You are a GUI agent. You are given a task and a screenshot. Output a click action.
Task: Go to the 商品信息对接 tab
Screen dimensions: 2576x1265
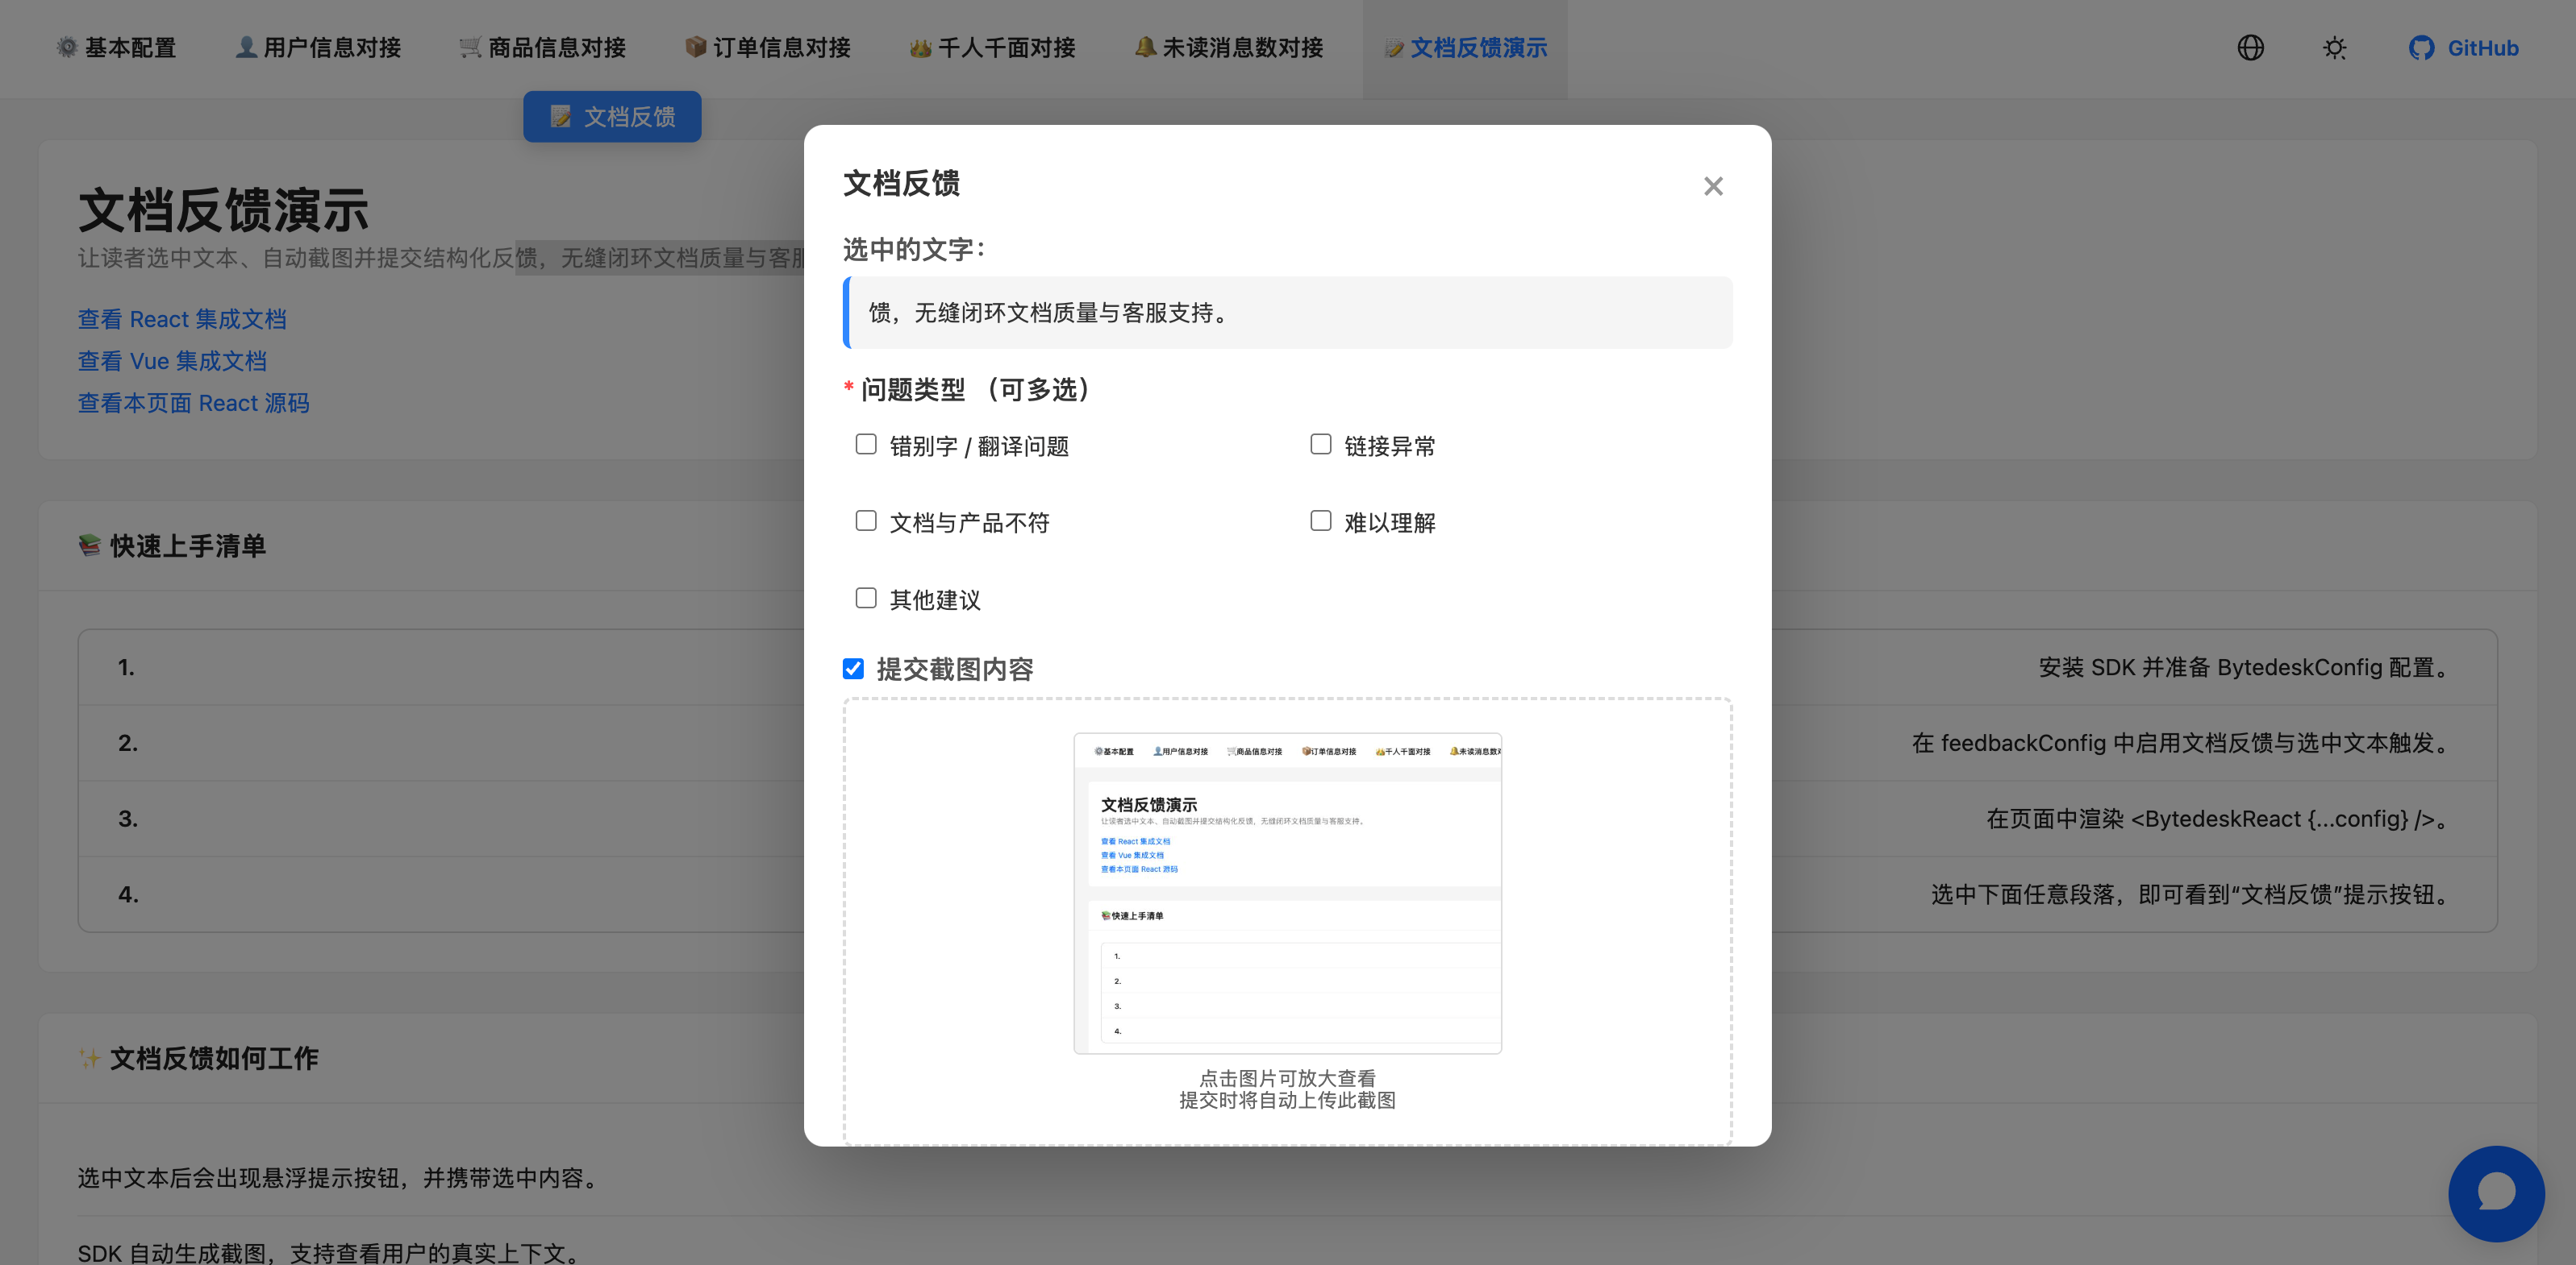[x=543, y=48]
